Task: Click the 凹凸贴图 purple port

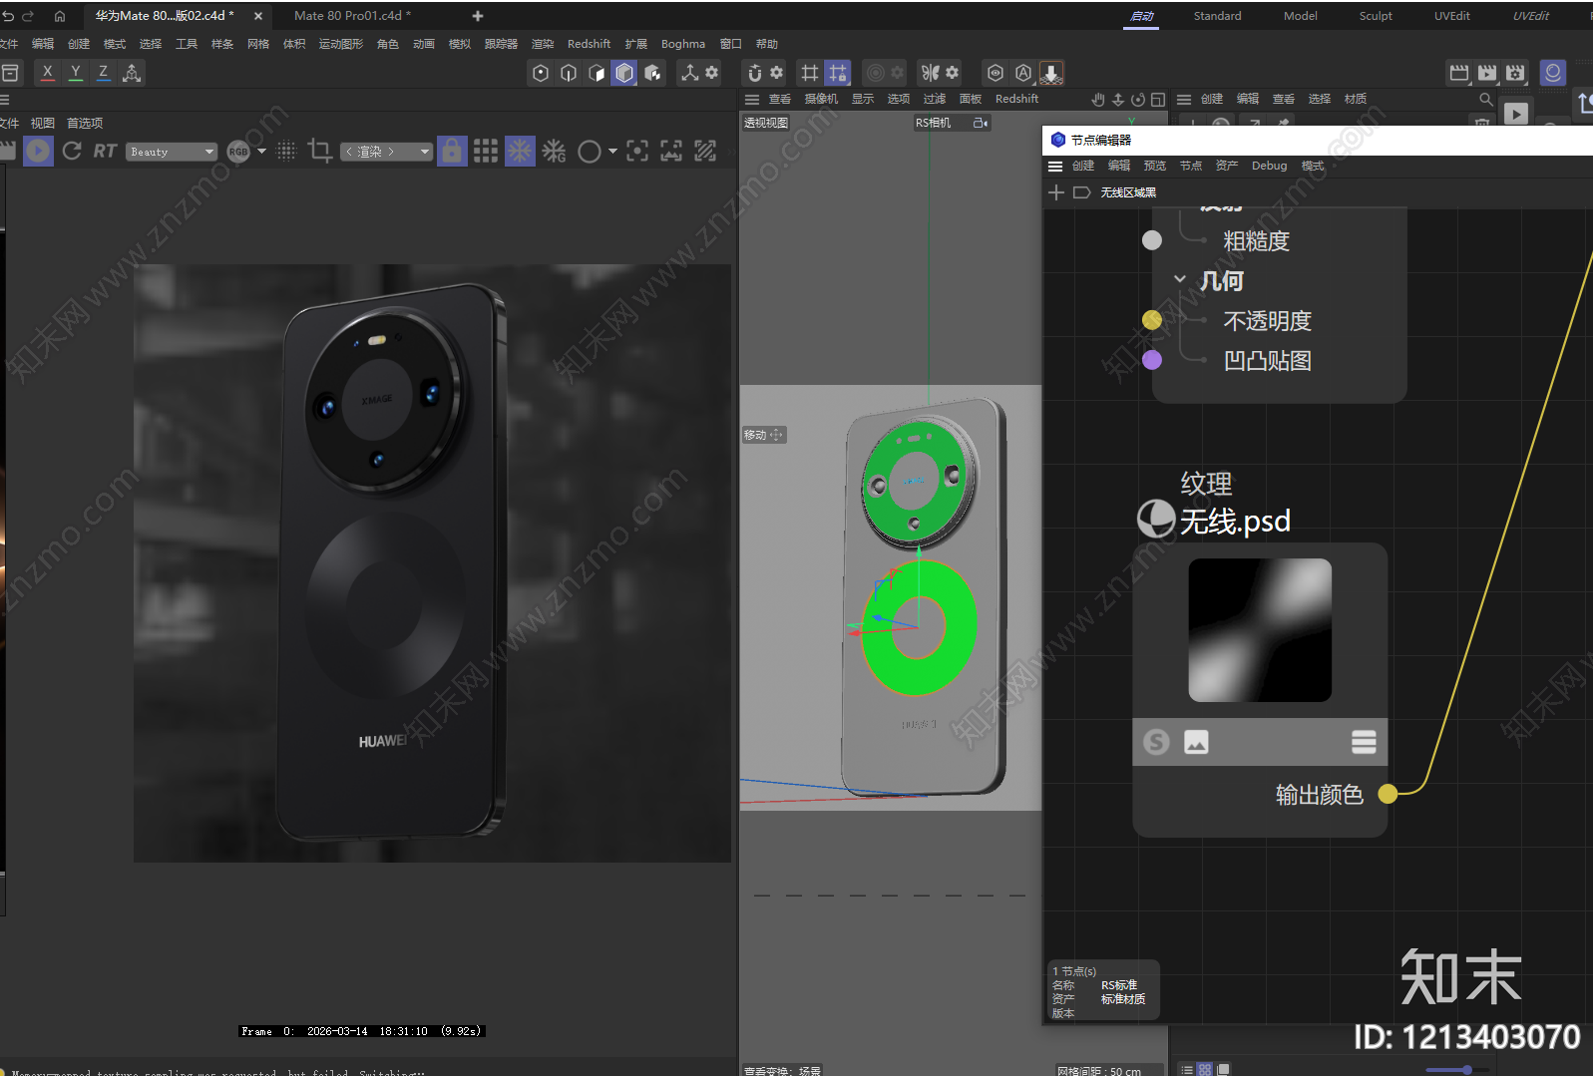Action: (x=1152, y=360)
